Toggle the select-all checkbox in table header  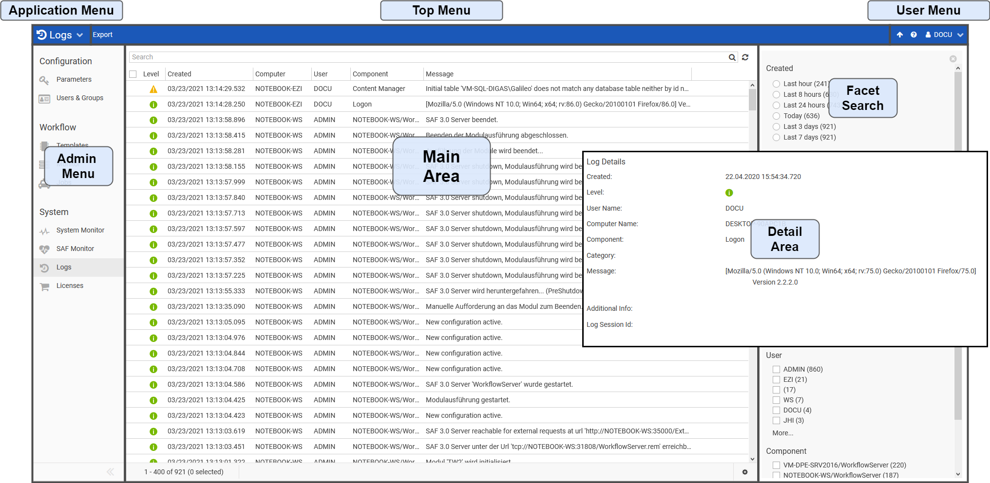(133, 74)
